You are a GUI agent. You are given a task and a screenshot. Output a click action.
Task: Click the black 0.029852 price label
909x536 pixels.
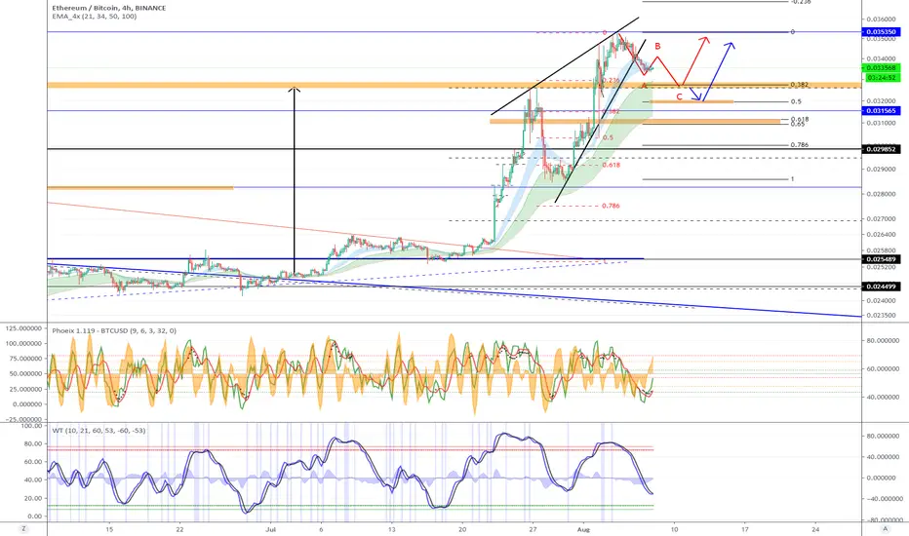[x=881, y=149]
